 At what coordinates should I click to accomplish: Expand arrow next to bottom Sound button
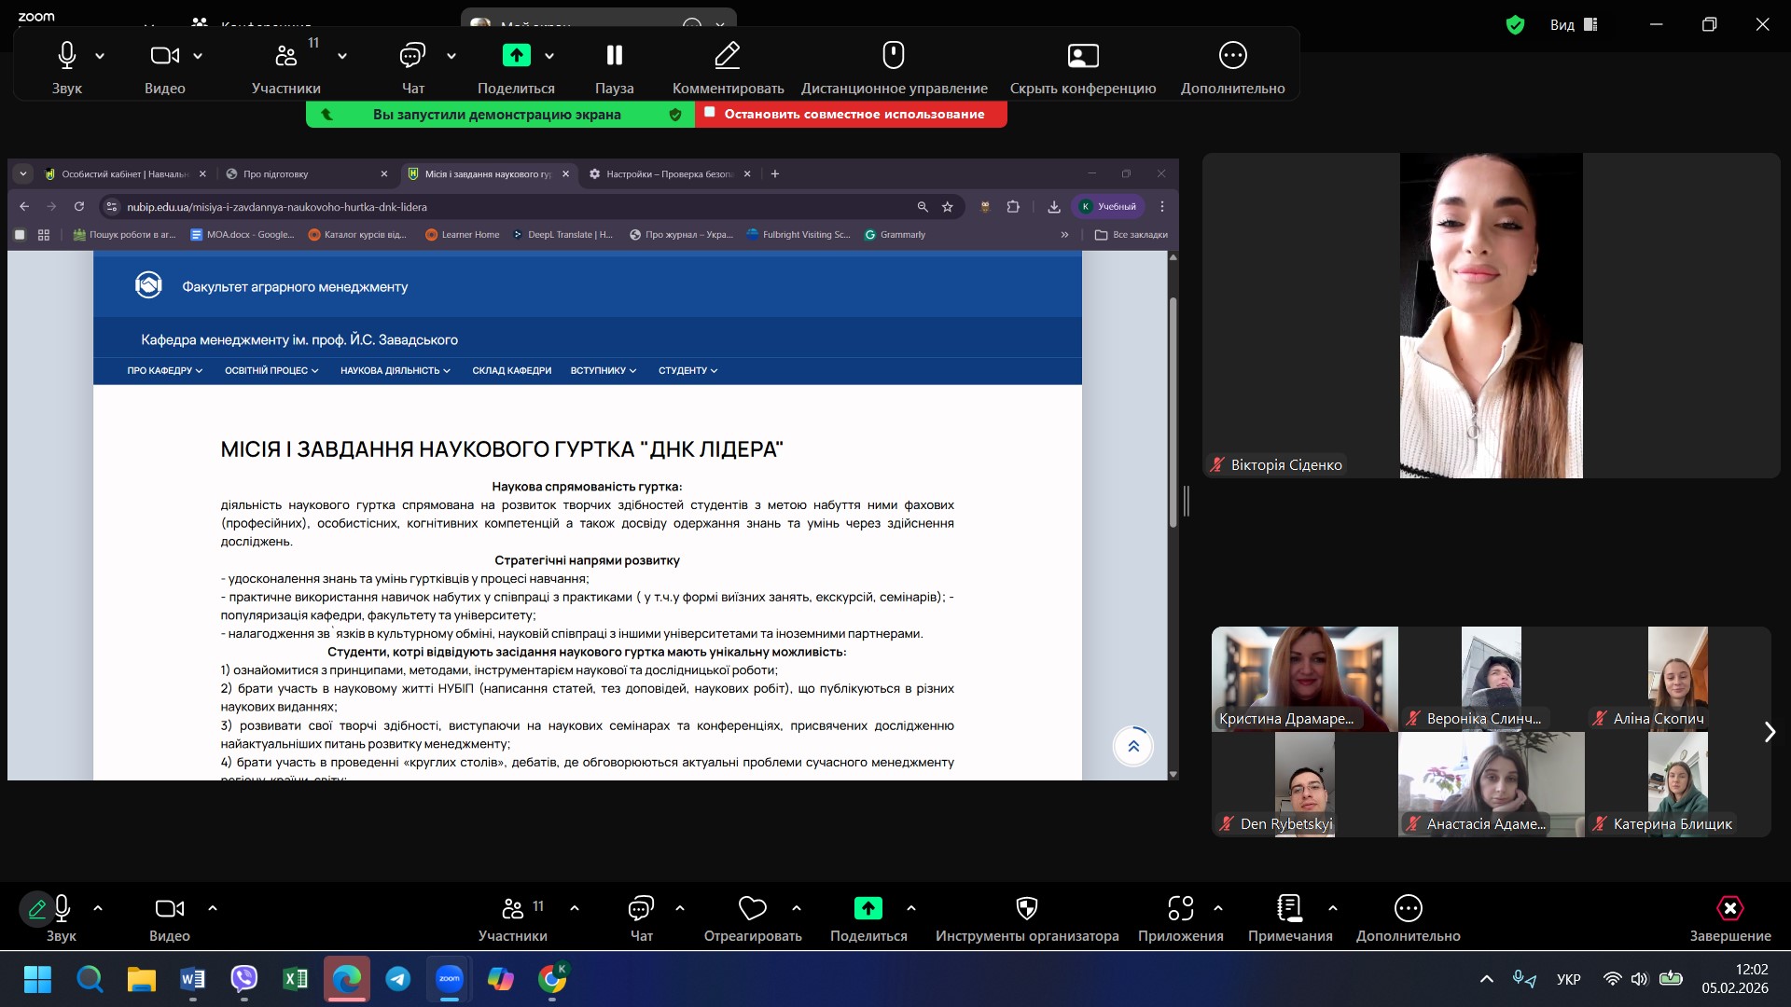click(98, 908)
